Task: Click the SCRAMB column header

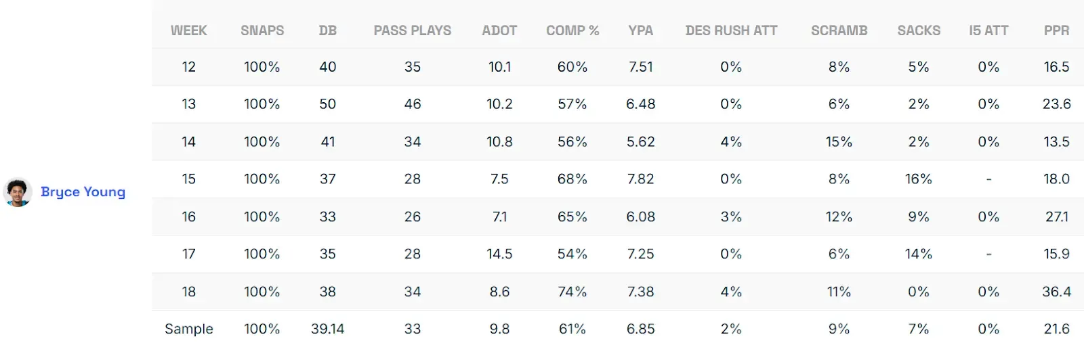Action: (839, 30)
